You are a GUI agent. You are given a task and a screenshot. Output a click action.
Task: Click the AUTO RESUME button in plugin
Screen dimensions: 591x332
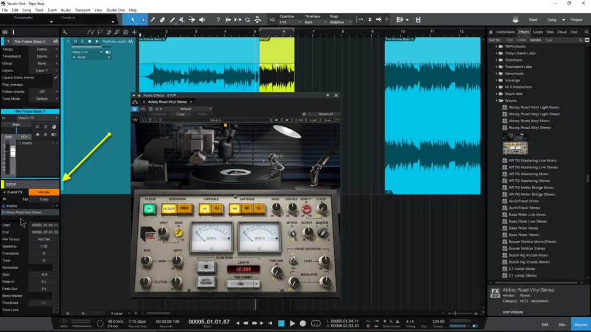206,281
